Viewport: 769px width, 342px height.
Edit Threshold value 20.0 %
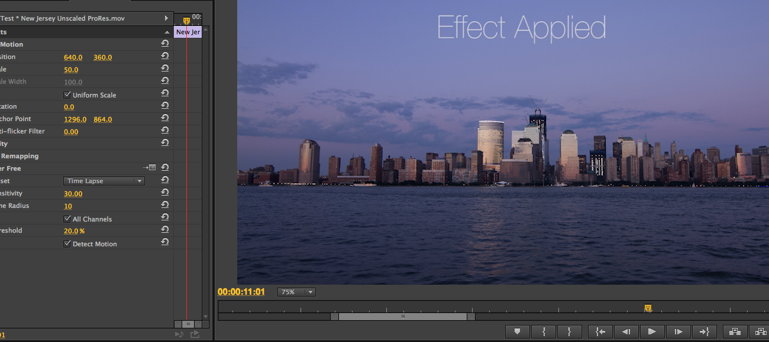(x=75, y=231)
